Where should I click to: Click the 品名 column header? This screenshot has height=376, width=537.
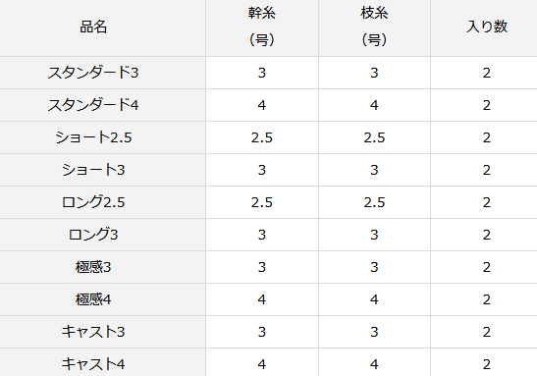point(93,27)
